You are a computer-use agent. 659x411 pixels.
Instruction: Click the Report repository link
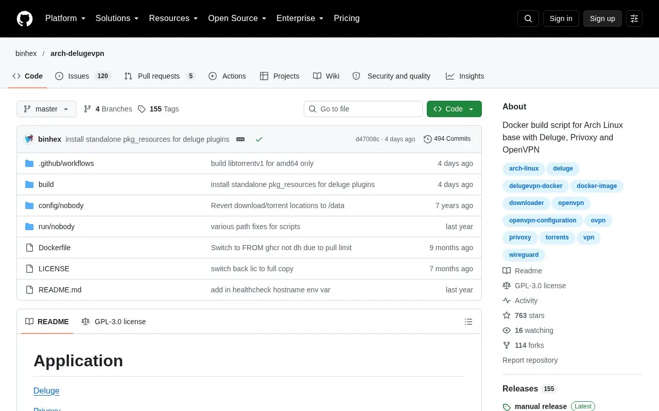pos(530,360)
